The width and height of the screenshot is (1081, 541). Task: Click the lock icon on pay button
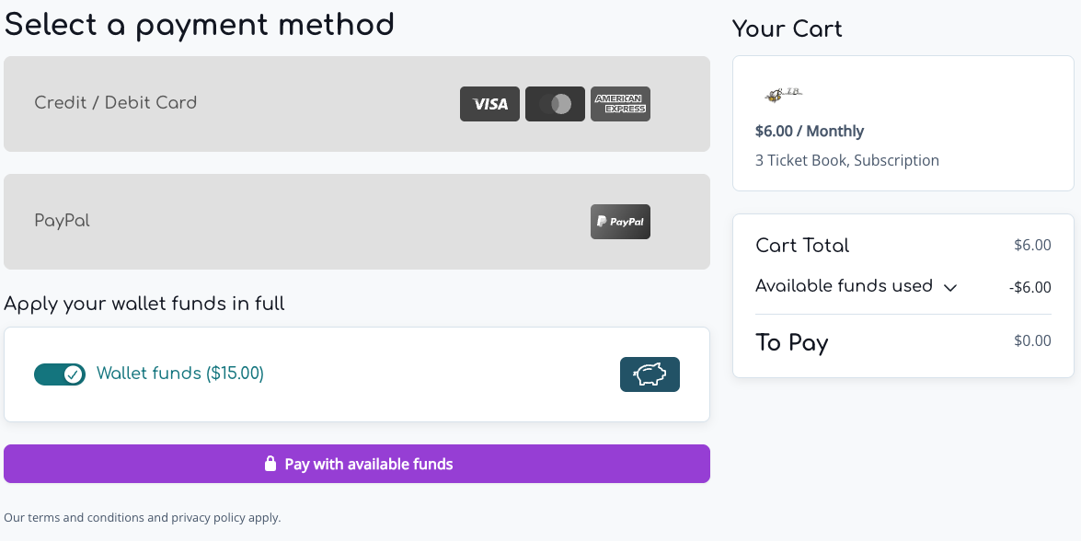[x=270, y=464]
